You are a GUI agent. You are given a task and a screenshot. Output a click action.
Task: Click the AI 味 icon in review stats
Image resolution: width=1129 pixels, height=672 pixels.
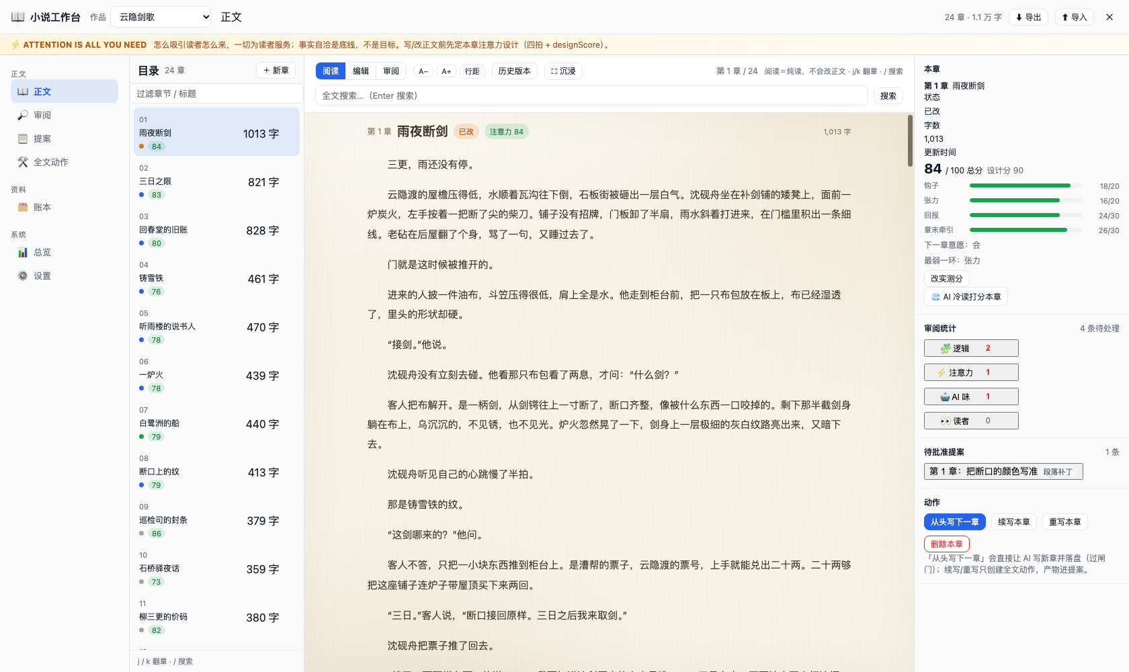tap(946, 396)
